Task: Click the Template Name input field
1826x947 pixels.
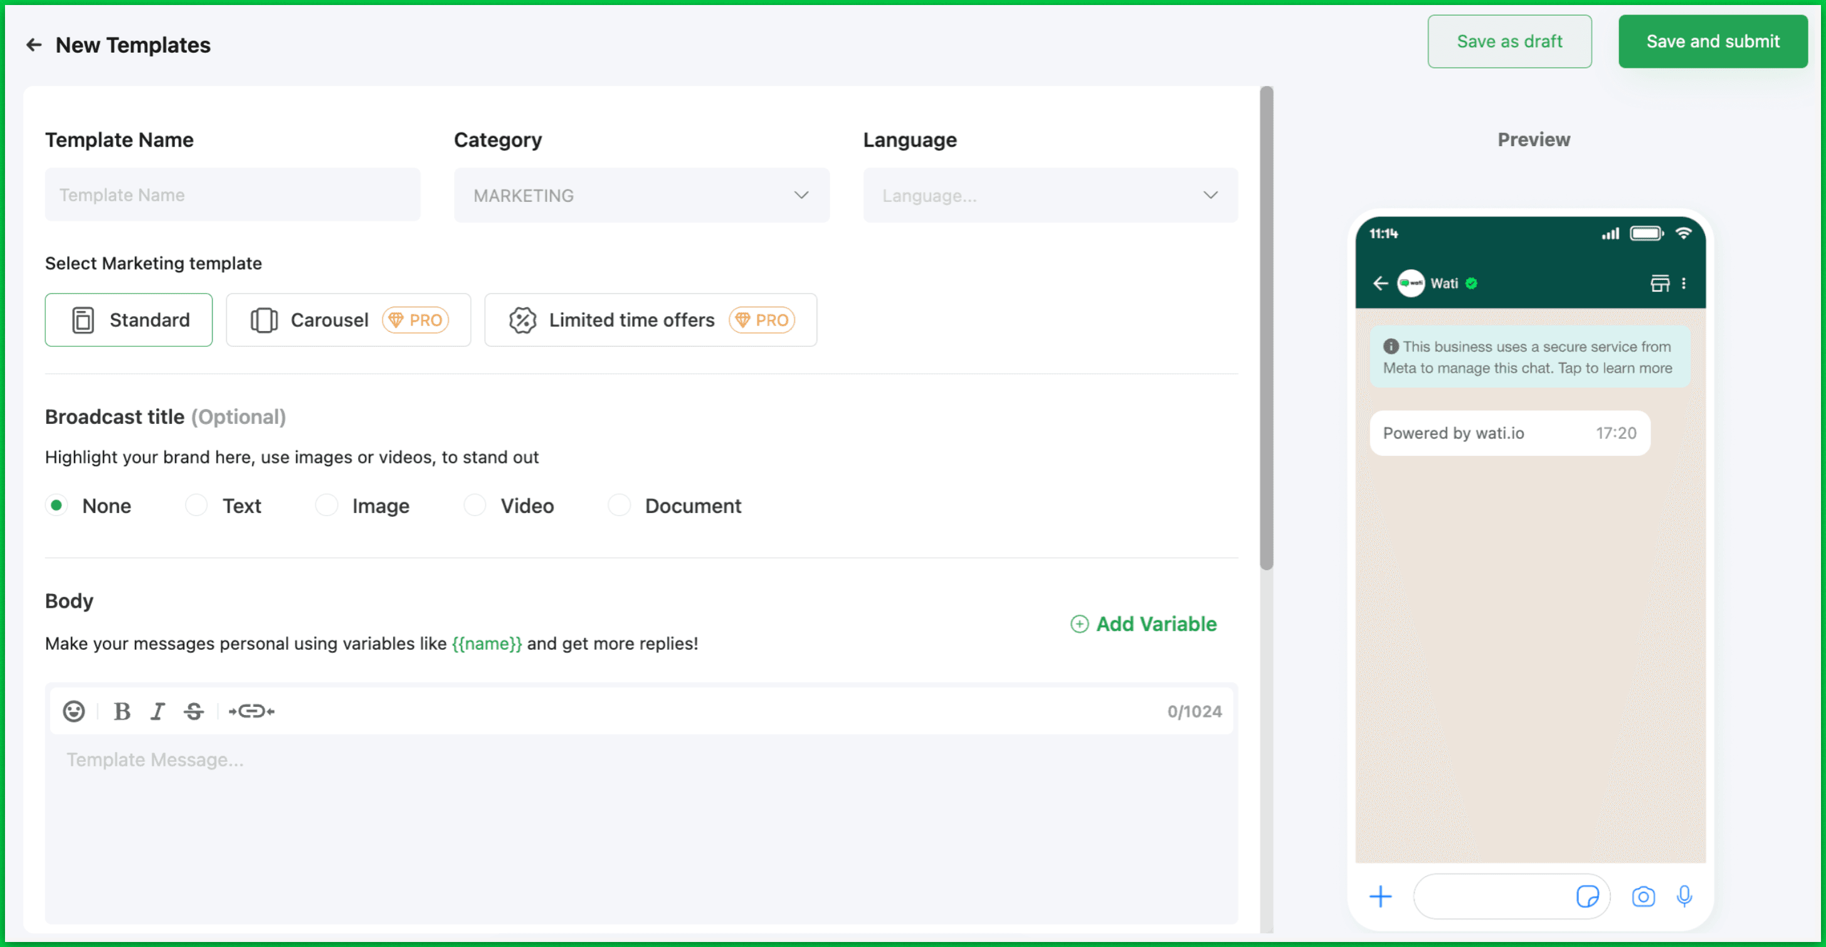Action: pos(233,194)
